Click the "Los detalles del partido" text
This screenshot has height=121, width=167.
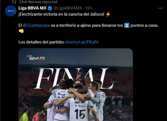pyautogui.click(x=41, y=42)
